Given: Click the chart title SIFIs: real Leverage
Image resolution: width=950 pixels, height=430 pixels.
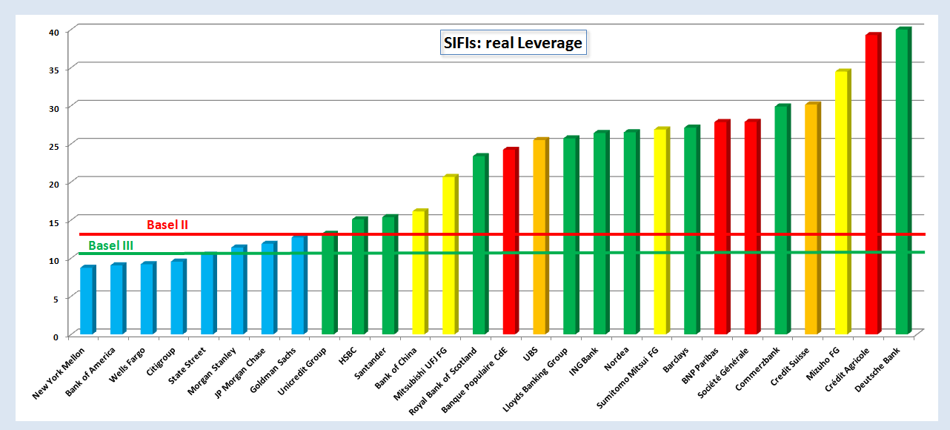Looking at the screenshot, I should [512, 43].
